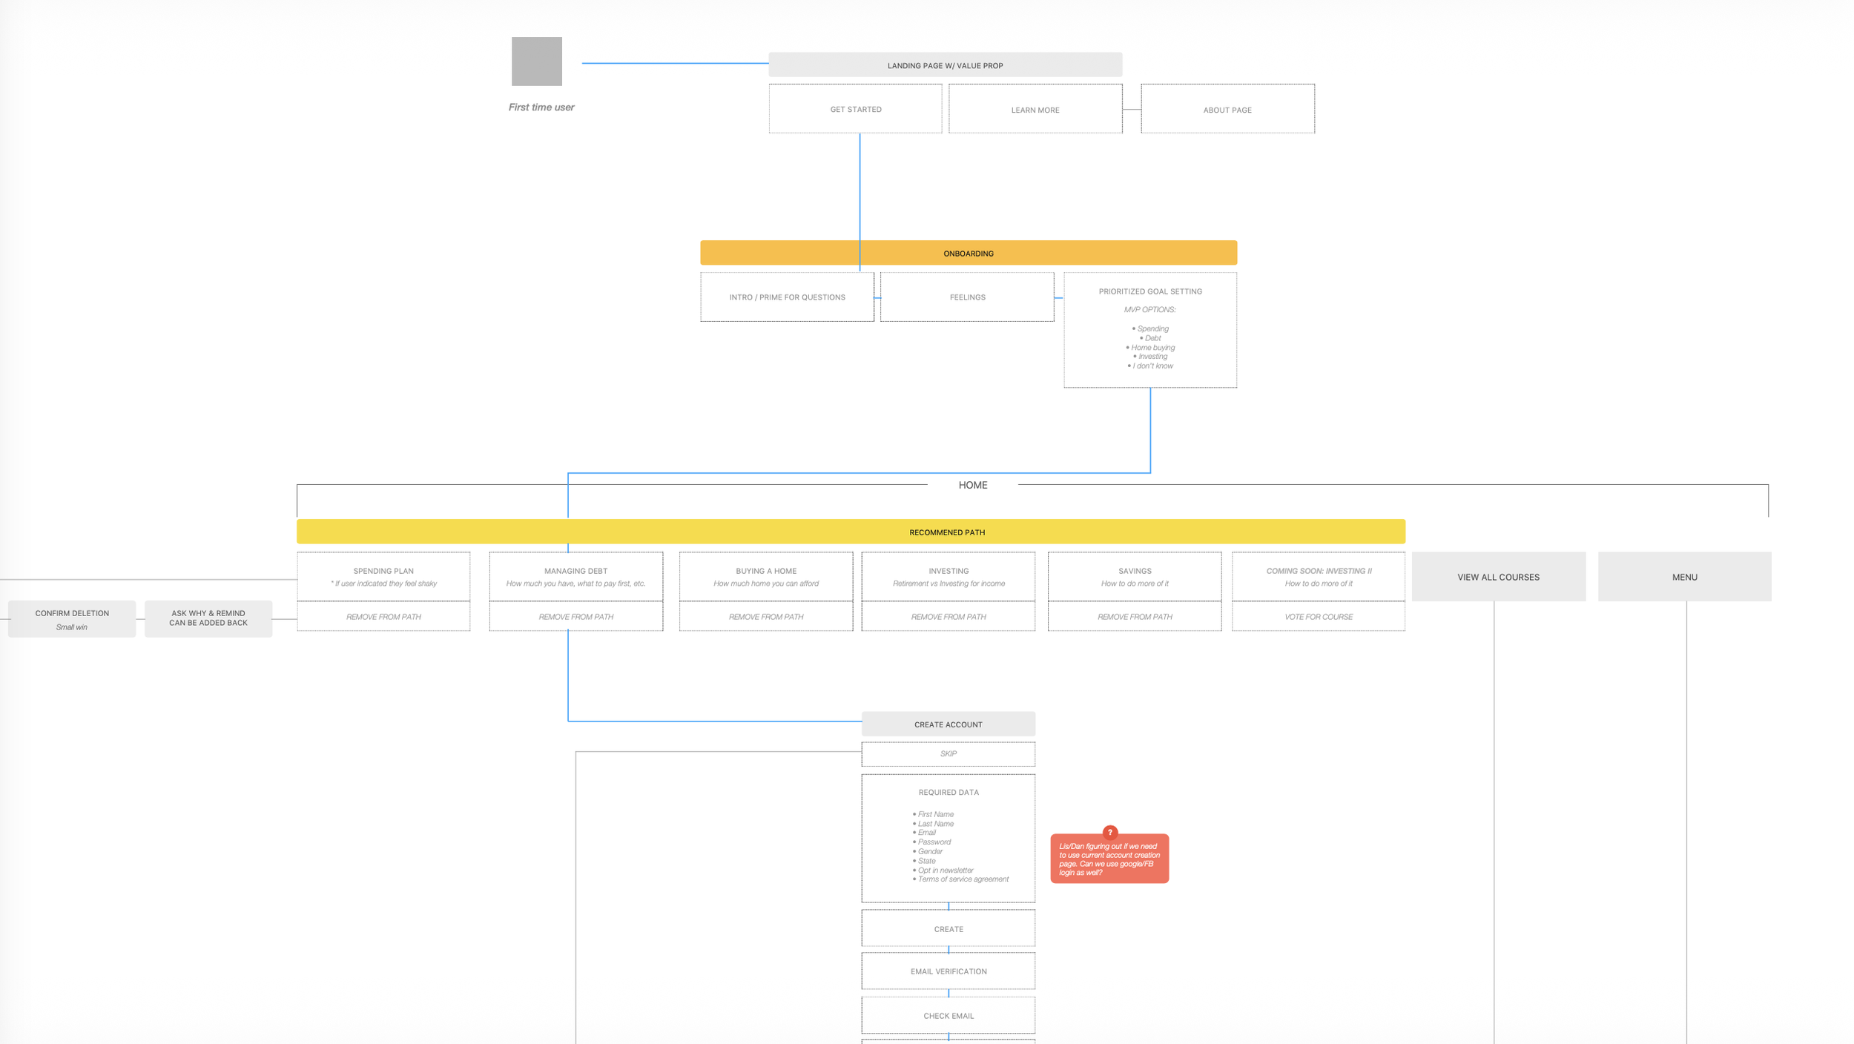Viewport: 1854px width, 1044px height.
Task: Select the About Page box
Action: coord(1227,110)
